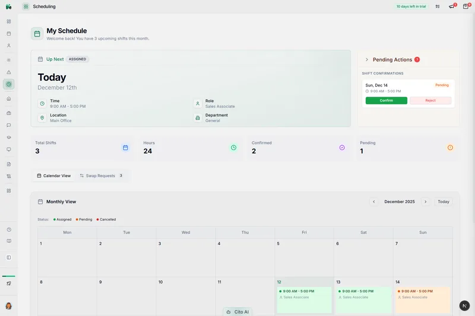The height and width of the screenshot is (316, 475).
Task: Switch to the Swap Requests tab
Action: pos(101,175)
